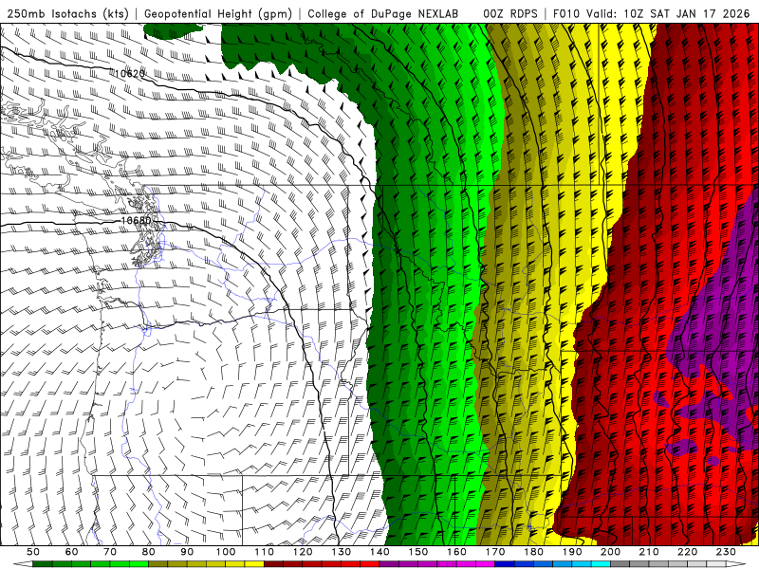Select the magenta swatch before 170

pos(486,564)
